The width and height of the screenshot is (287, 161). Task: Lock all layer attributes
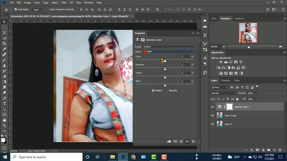tap(237, 99)
